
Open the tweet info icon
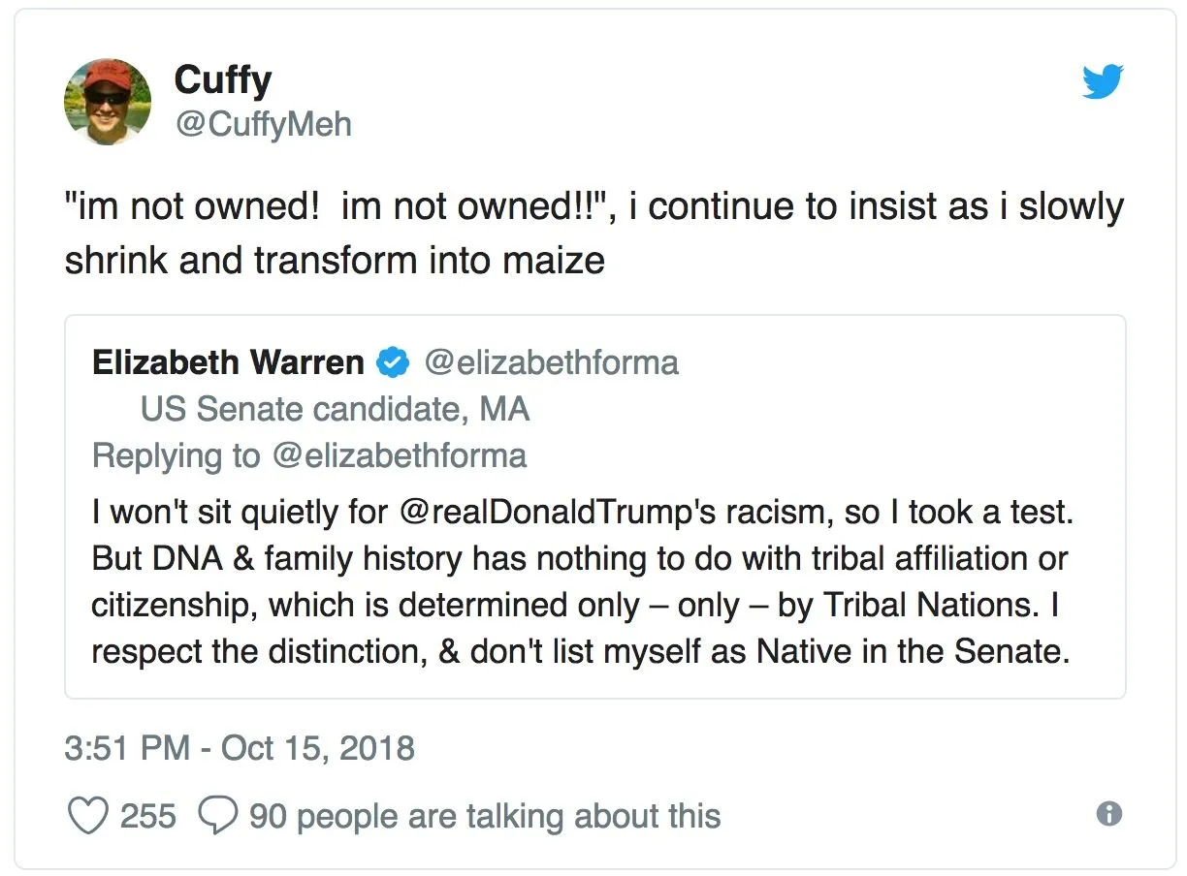coord(1108,814)
